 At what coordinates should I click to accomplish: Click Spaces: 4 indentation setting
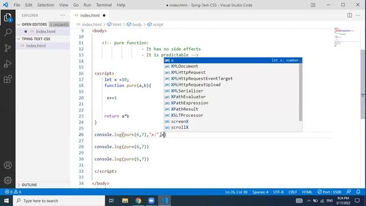[x=260, y=192]
